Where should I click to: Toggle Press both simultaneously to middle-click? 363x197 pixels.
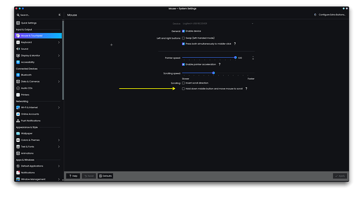pos(184,44)
